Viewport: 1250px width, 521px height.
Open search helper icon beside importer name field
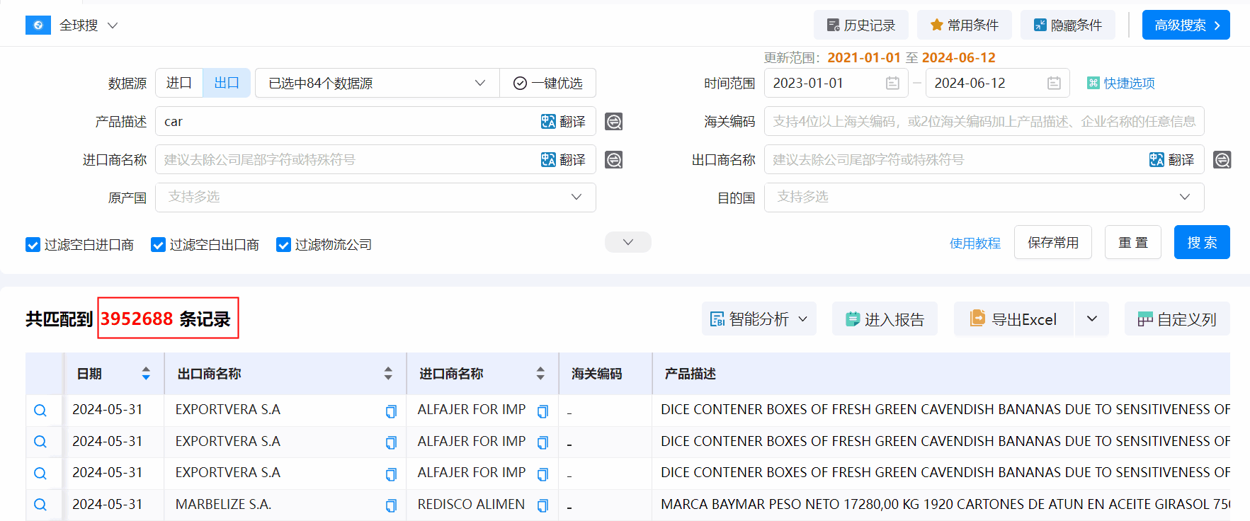click(613, 160)
